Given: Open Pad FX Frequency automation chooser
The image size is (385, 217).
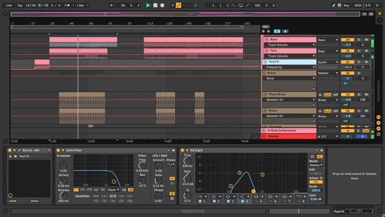Looking at the screenshot, I should click(289, 67).
